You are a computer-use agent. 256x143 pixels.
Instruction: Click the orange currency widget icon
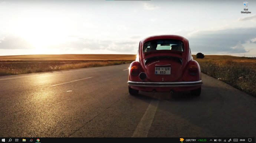[182, 140]
